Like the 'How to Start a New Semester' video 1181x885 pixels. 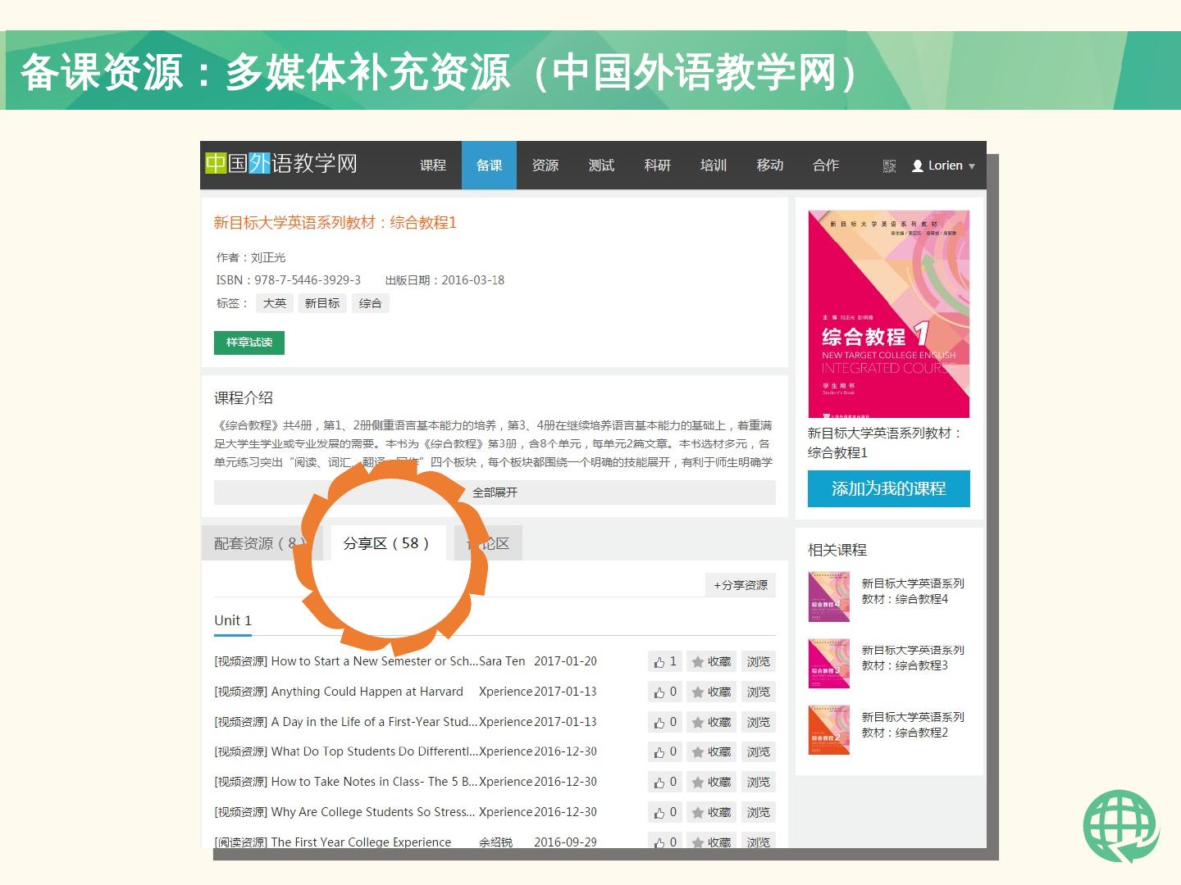(x=665, y=662)
